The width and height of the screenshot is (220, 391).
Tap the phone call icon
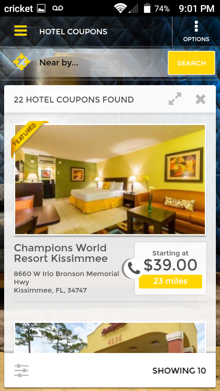(x=132, y=269)
